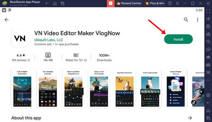The width and height of the screenshot is (212, 122).
Task: View the 4.4 star rating reviews
Action: pyautogui.click(x=21, y=55)
